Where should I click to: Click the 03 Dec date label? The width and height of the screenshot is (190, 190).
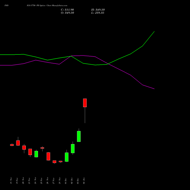[78, 181]
